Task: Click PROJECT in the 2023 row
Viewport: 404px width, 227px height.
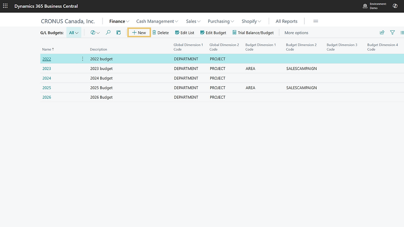Action: coord(218,68)
